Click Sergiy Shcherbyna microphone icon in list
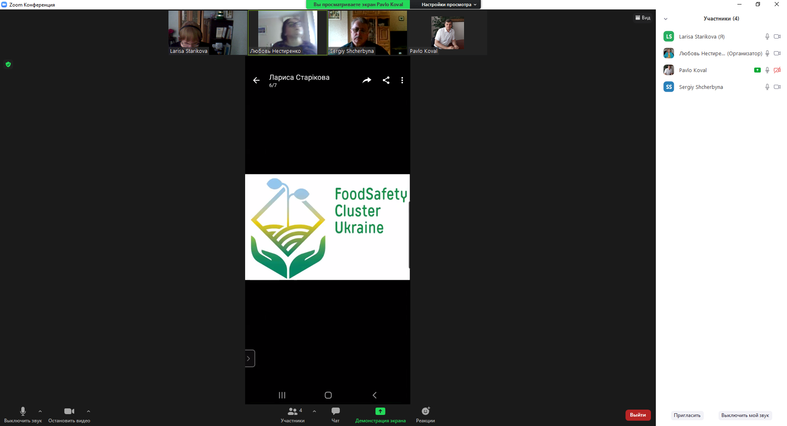This screenshot has height=426, width=787. [x=767, y=87]
